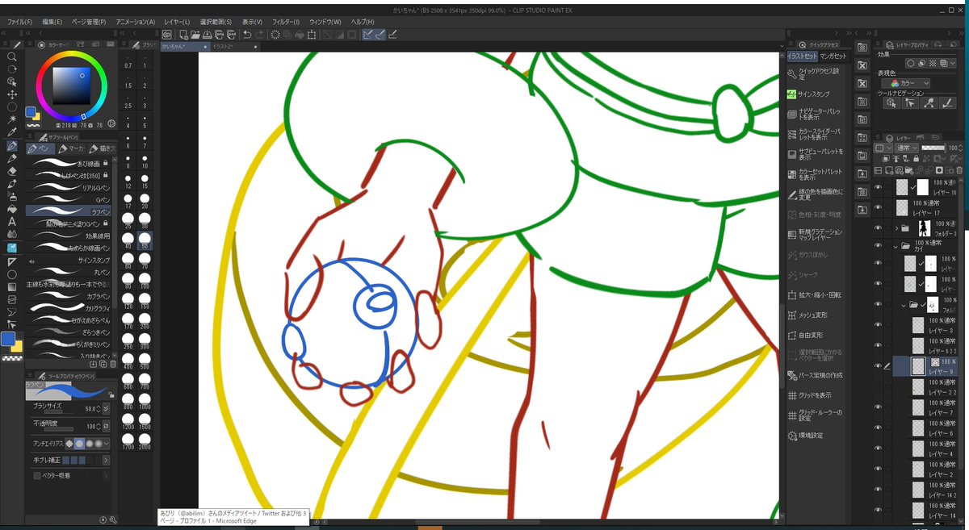Select the リアルGペン brush
This screenshot has width=969, height=530.
(x=70, y=187)
